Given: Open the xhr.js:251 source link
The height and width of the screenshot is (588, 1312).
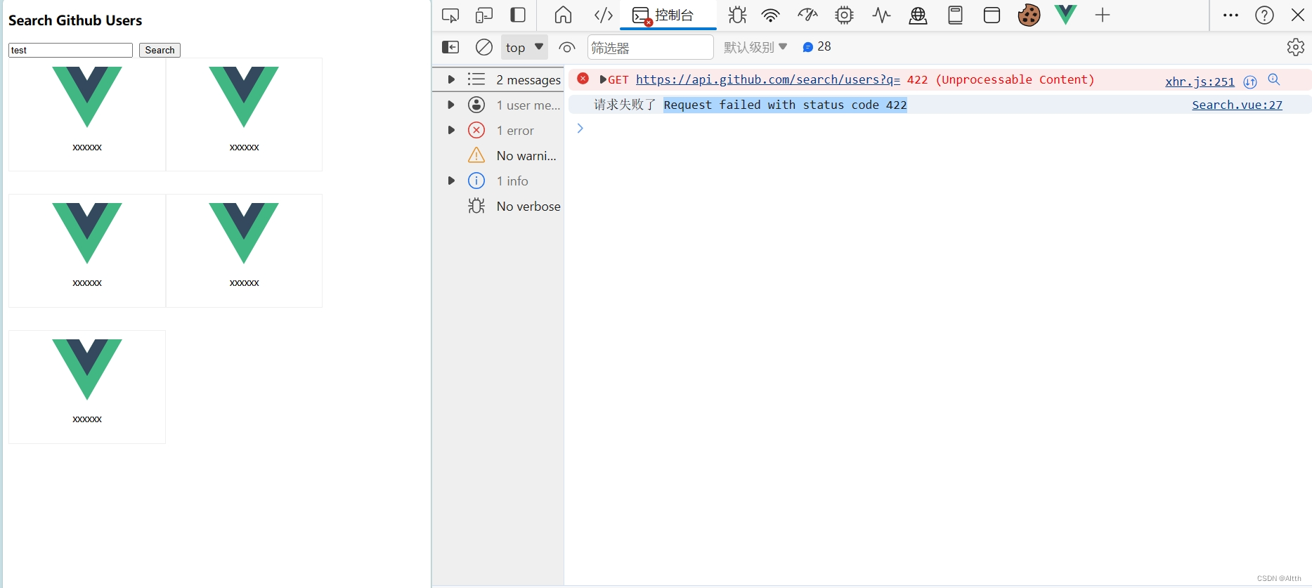Looking at the screenshot, I should point(1200,81).
